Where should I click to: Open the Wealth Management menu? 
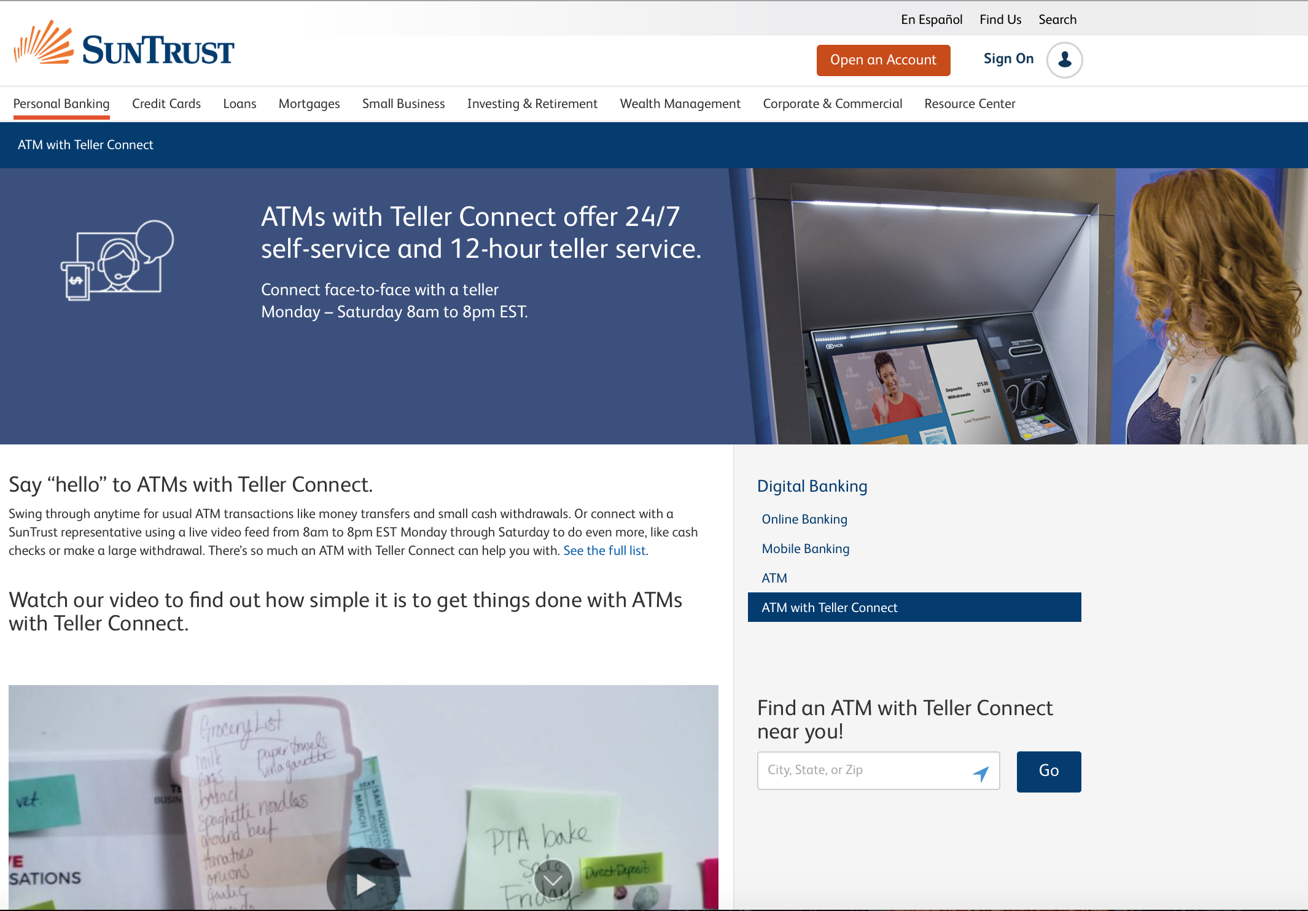click(680, 104)
